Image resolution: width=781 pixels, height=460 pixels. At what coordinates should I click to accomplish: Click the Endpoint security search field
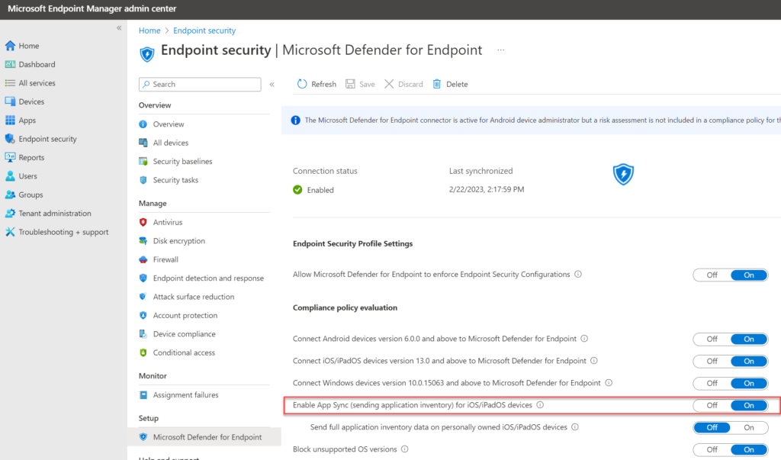point(200,84)
